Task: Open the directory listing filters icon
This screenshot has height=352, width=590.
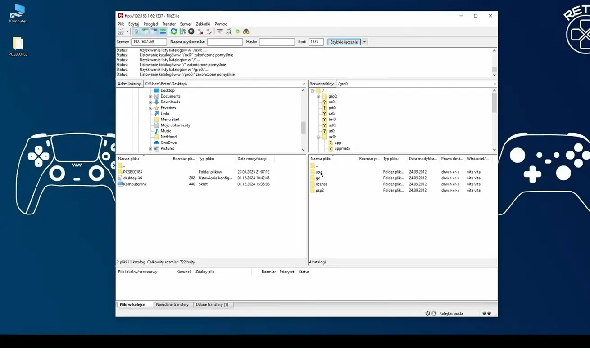Action: click(x=220, y=31)
